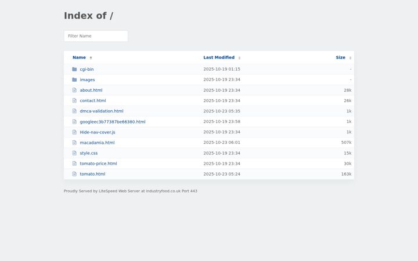Screen dimensions: 418x261
Task: Click sort arrows next to Size
Action: [350, 58]
